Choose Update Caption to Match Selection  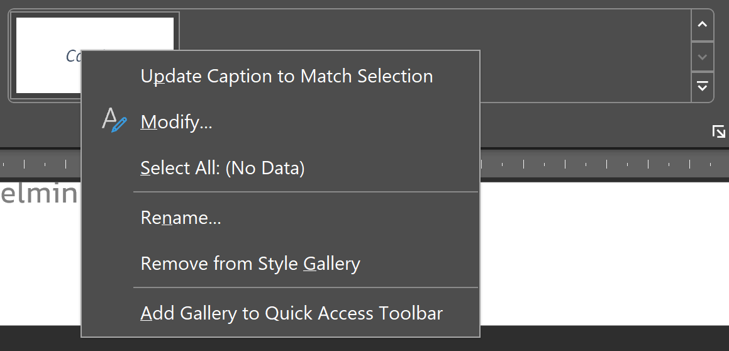click(x=286, y=76)
